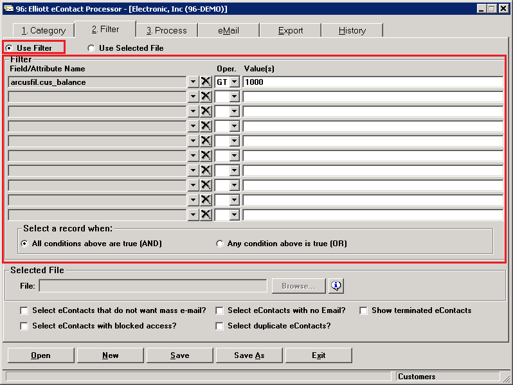Open operator dropdown in tenth filter row
Viewport: 513px width, 385px height.
click(x=235, y=215)
